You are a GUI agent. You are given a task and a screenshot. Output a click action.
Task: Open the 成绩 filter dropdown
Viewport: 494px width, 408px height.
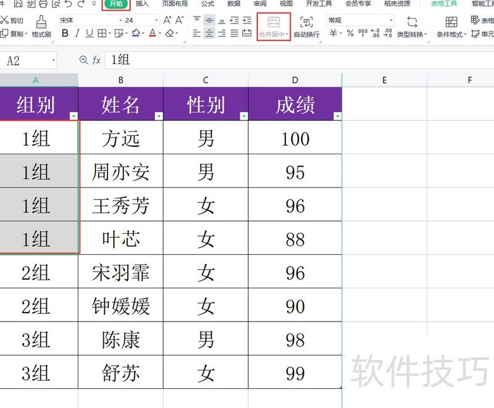[337, 116]
